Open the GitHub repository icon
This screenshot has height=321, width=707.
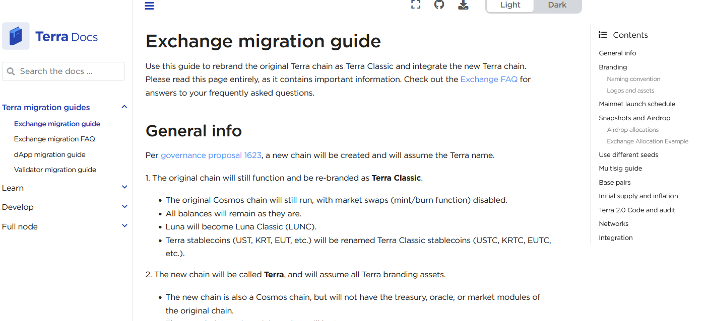coord(439,5)
